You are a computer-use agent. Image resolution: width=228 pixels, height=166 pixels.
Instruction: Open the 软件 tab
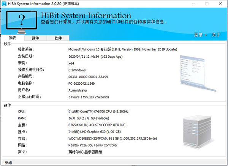coord(58,38)
